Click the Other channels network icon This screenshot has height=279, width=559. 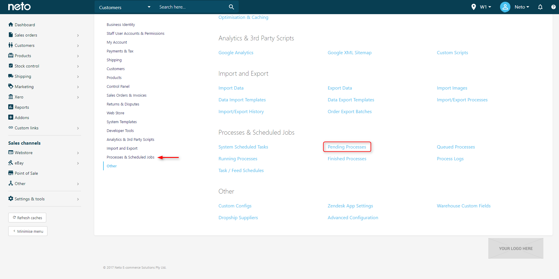tap(11, 183)
